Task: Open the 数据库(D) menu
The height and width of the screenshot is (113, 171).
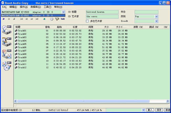Action: pyautogui.click(x=36, y=7)
